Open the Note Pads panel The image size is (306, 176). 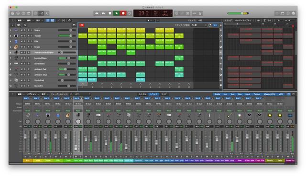pos(283,13)
